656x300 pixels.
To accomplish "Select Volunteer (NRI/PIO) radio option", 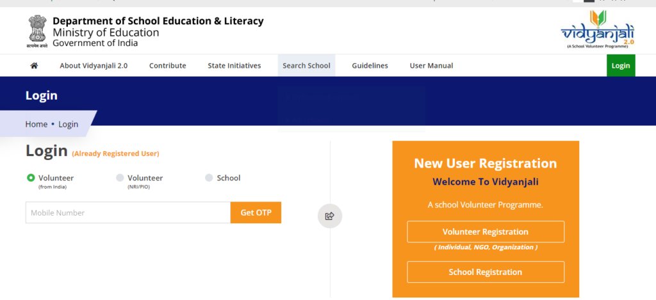I will [120, 178].
